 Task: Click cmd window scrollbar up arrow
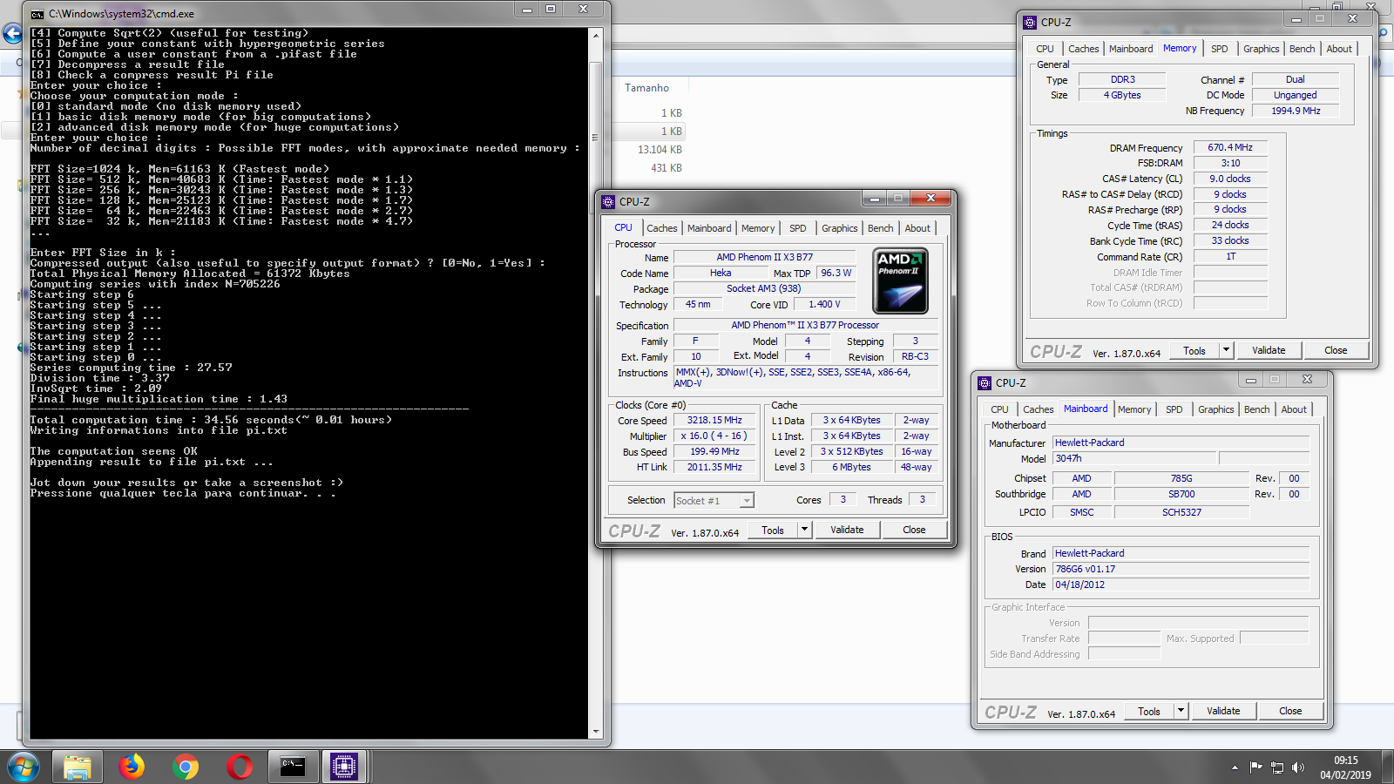pos(596,36)
